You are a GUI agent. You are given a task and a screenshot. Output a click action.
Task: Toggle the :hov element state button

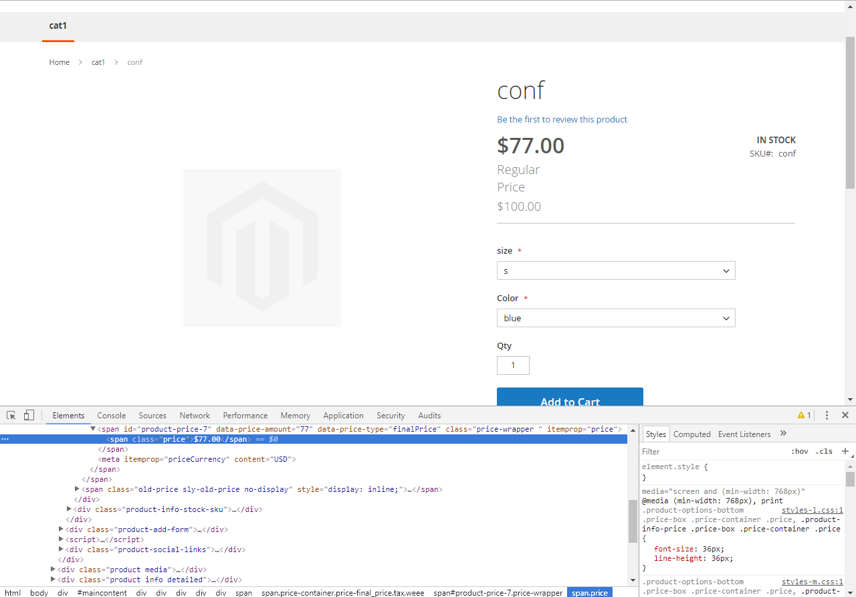point(800,452)
